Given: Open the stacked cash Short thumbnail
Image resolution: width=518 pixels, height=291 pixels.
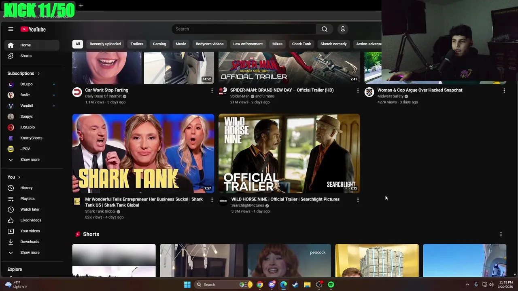Looking at the screenshot, I should coord(377,261).
